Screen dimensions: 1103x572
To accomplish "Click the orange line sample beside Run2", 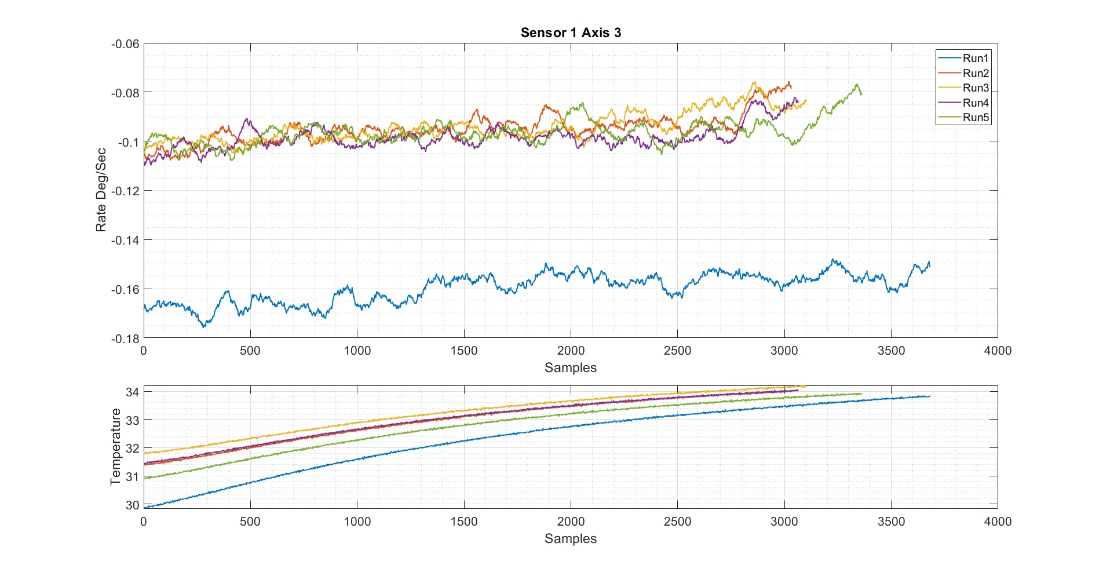I will (x=949, y=73).
